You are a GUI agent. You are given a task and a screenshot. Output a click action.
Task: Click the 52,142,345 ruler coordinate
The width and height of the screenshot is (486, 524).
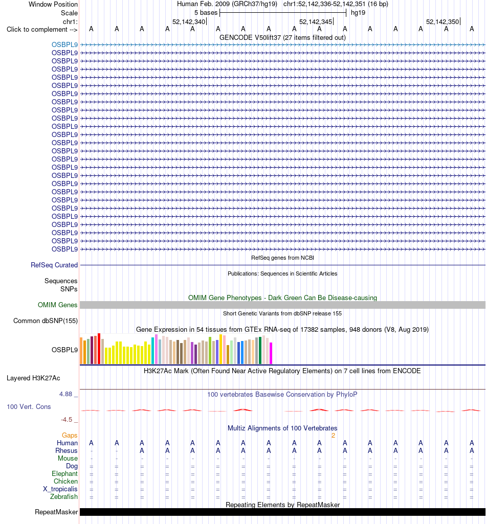[x=316, y=21]
